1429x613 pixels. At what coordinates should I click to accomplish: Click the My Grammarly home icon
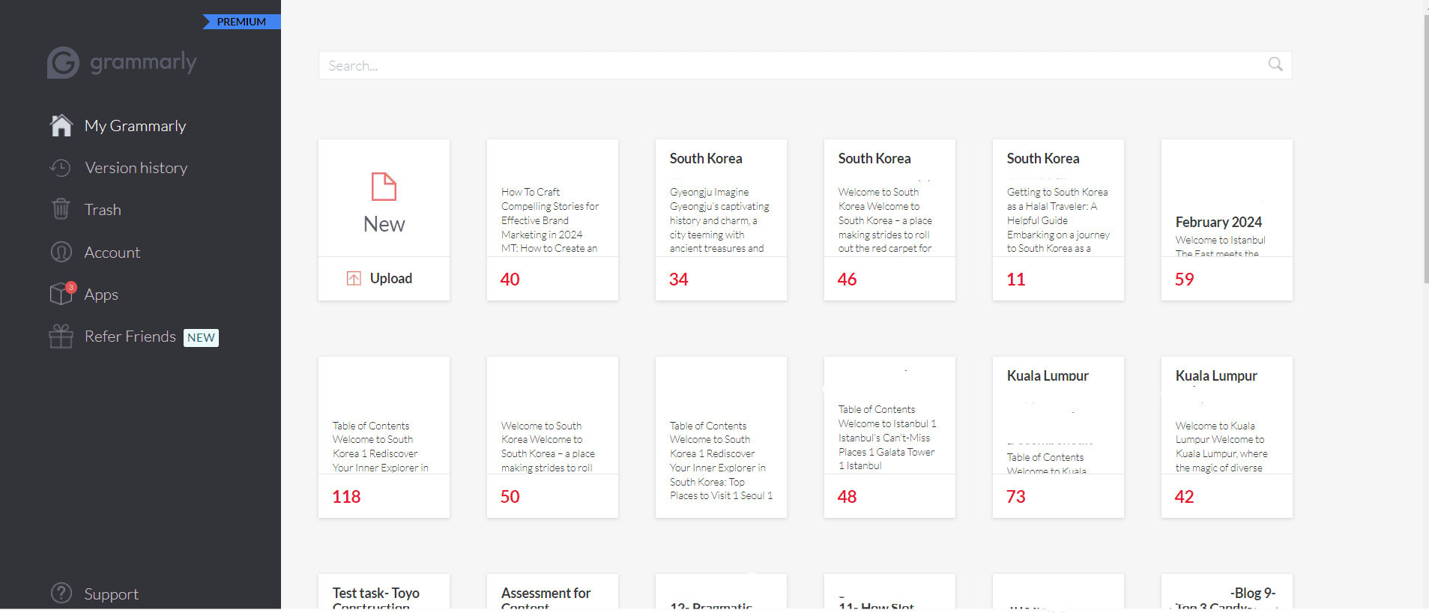[61, 126]
